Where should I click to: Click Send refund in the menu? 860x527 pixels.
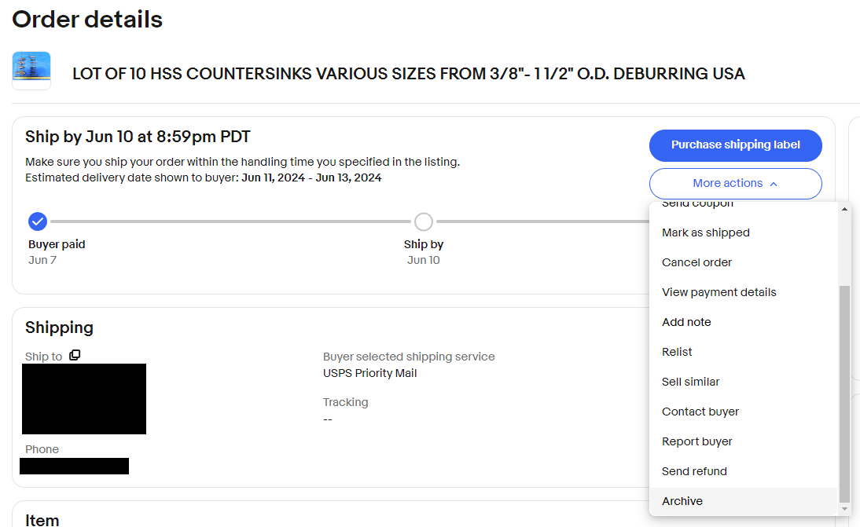click(694, 471)
